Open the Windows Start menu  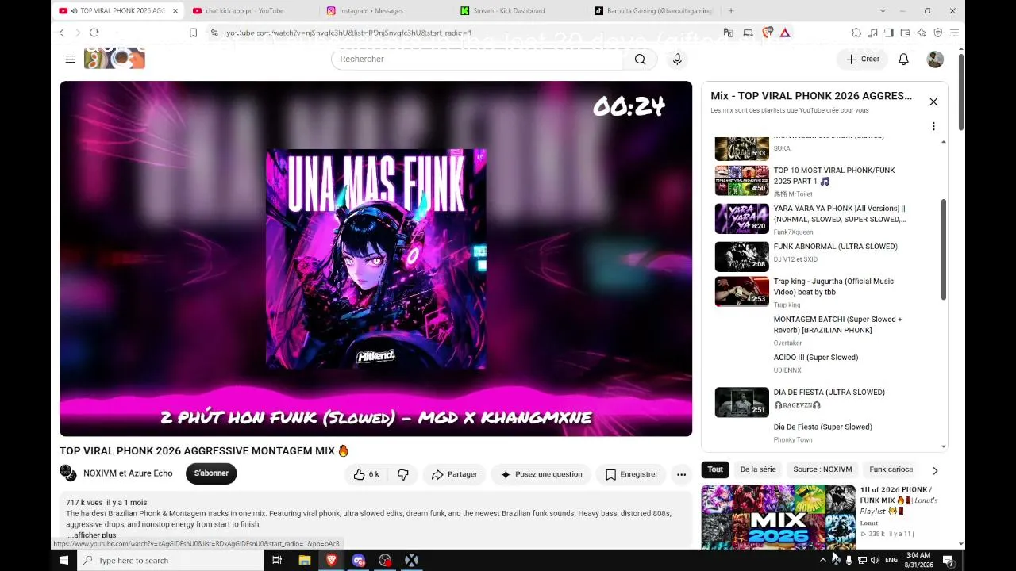[64, 560]
